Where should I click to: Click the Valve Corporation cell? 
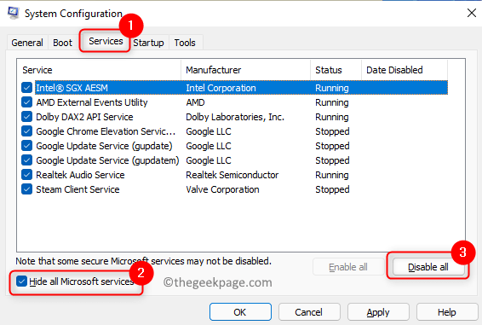click(222, 189)
